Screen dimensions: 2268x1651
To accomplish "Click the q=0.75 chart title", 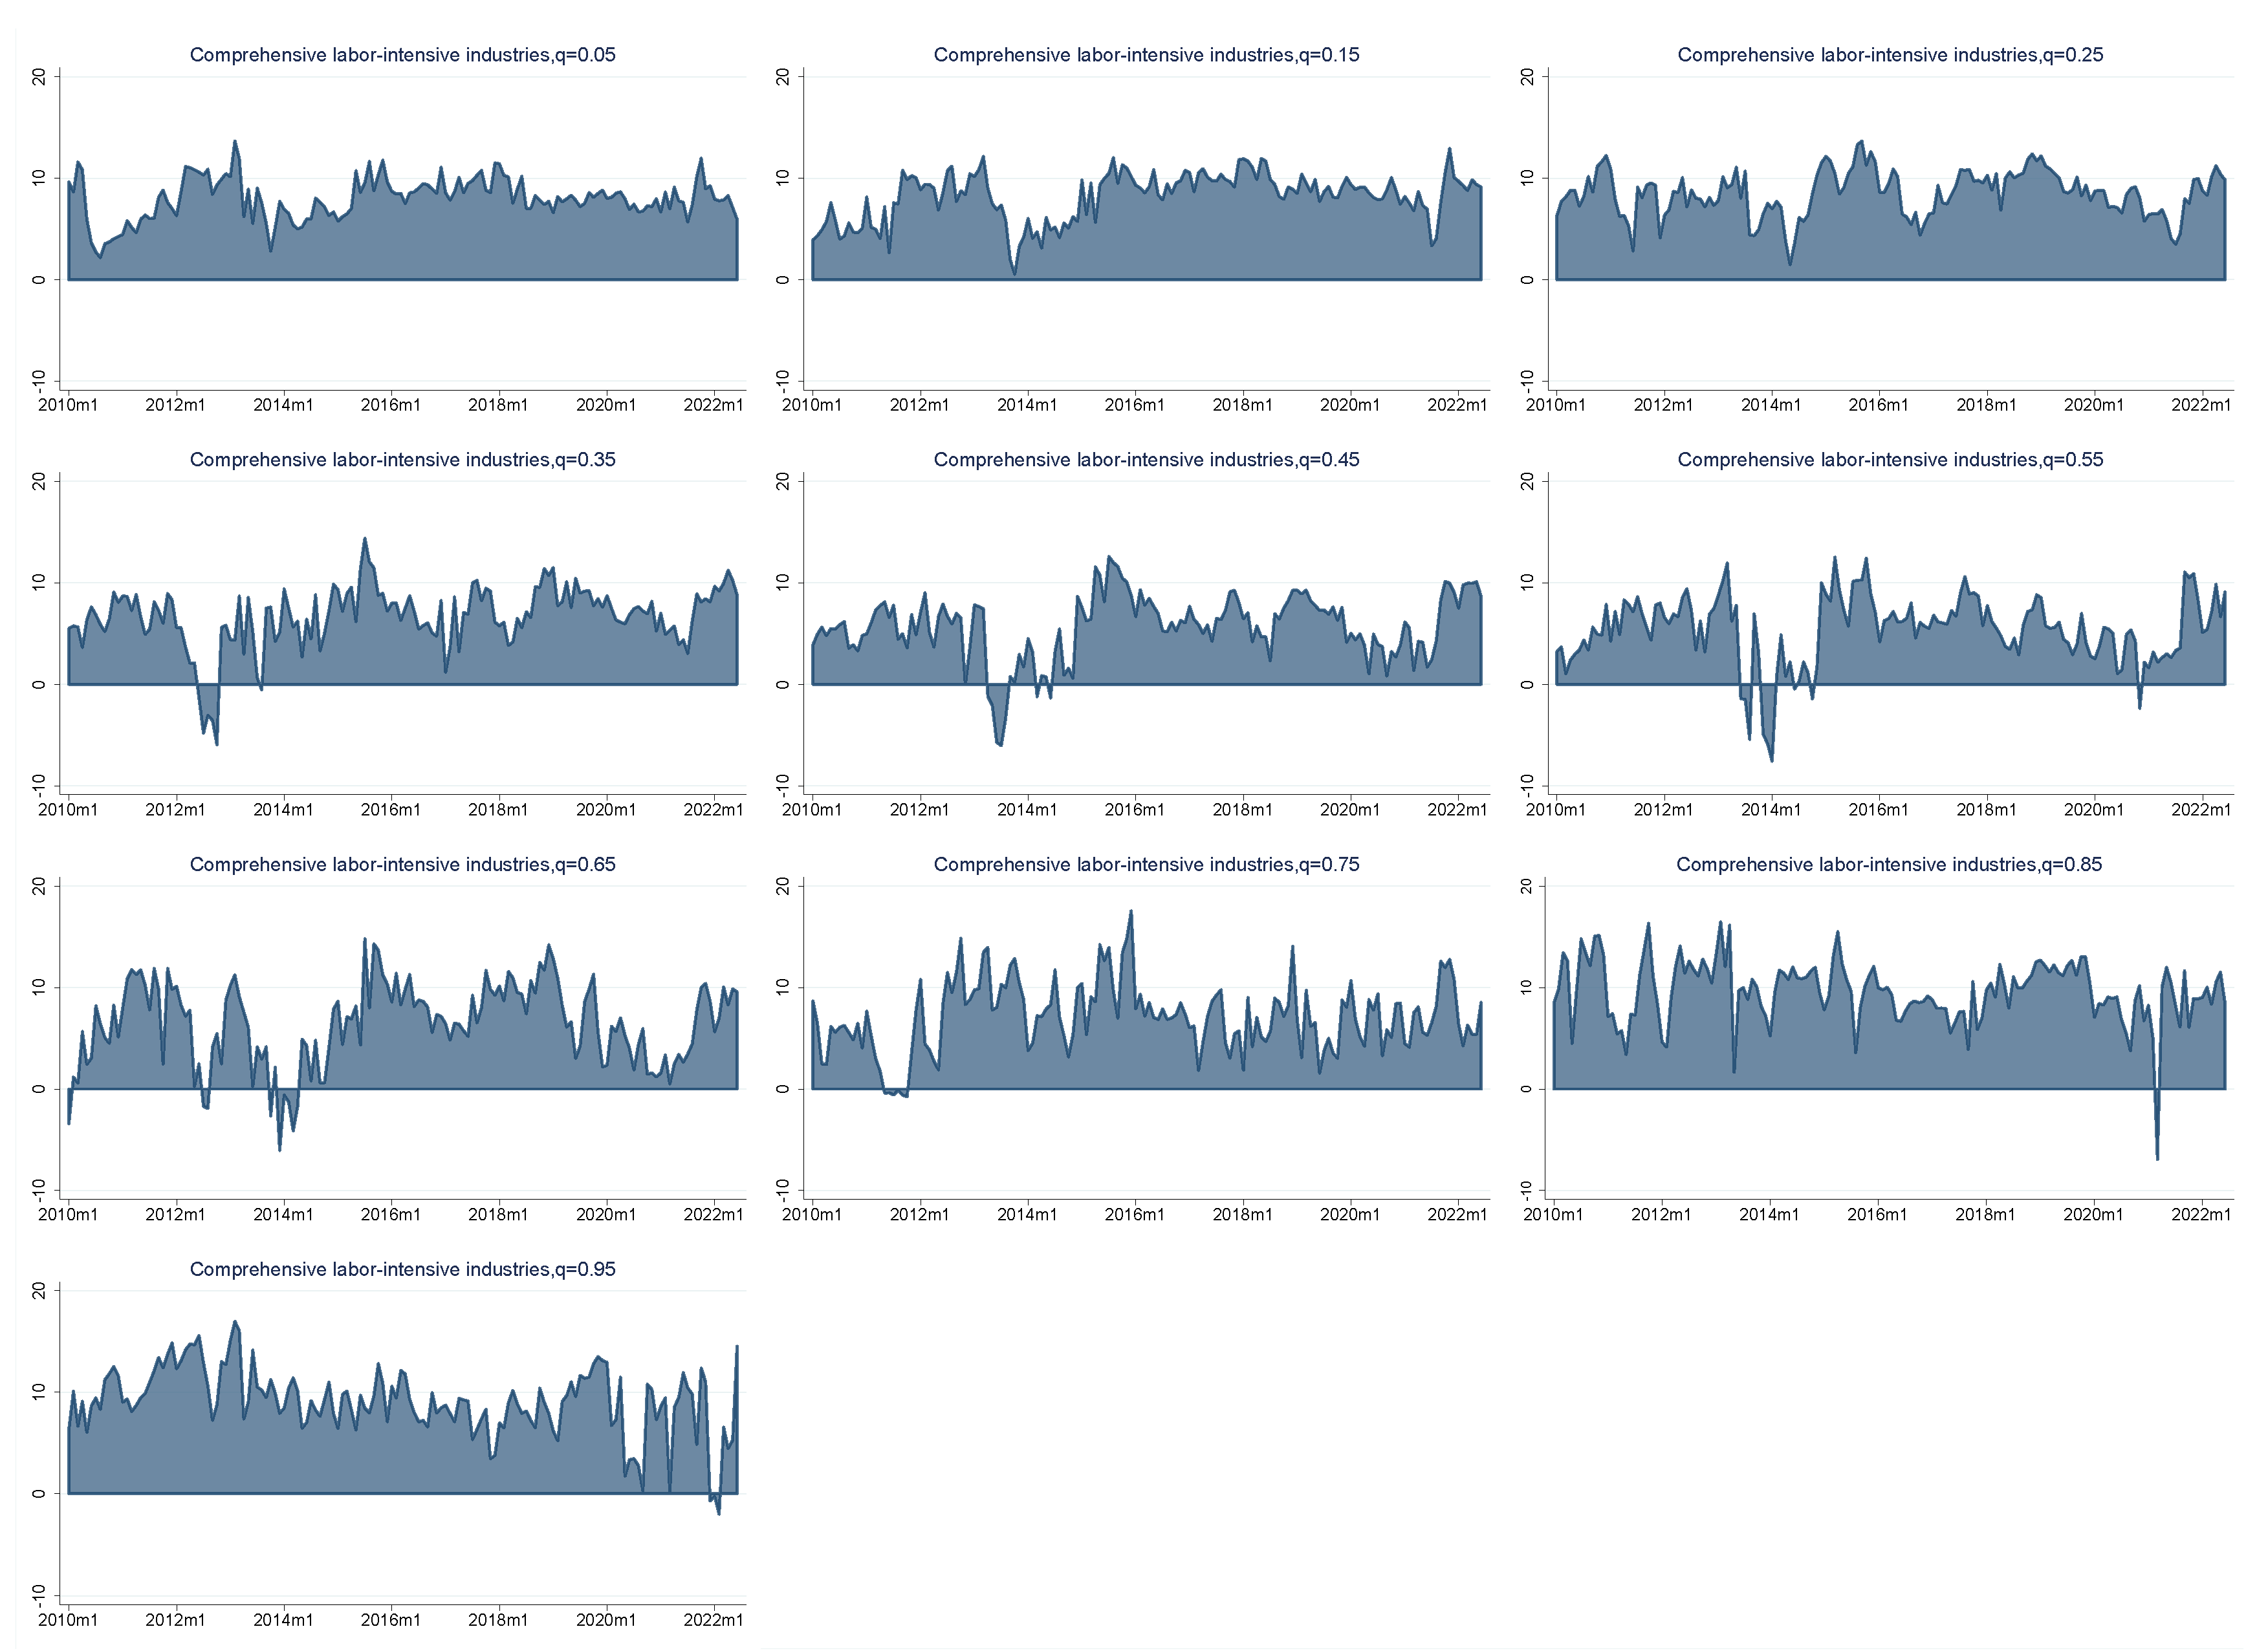I will [1146, 865].
